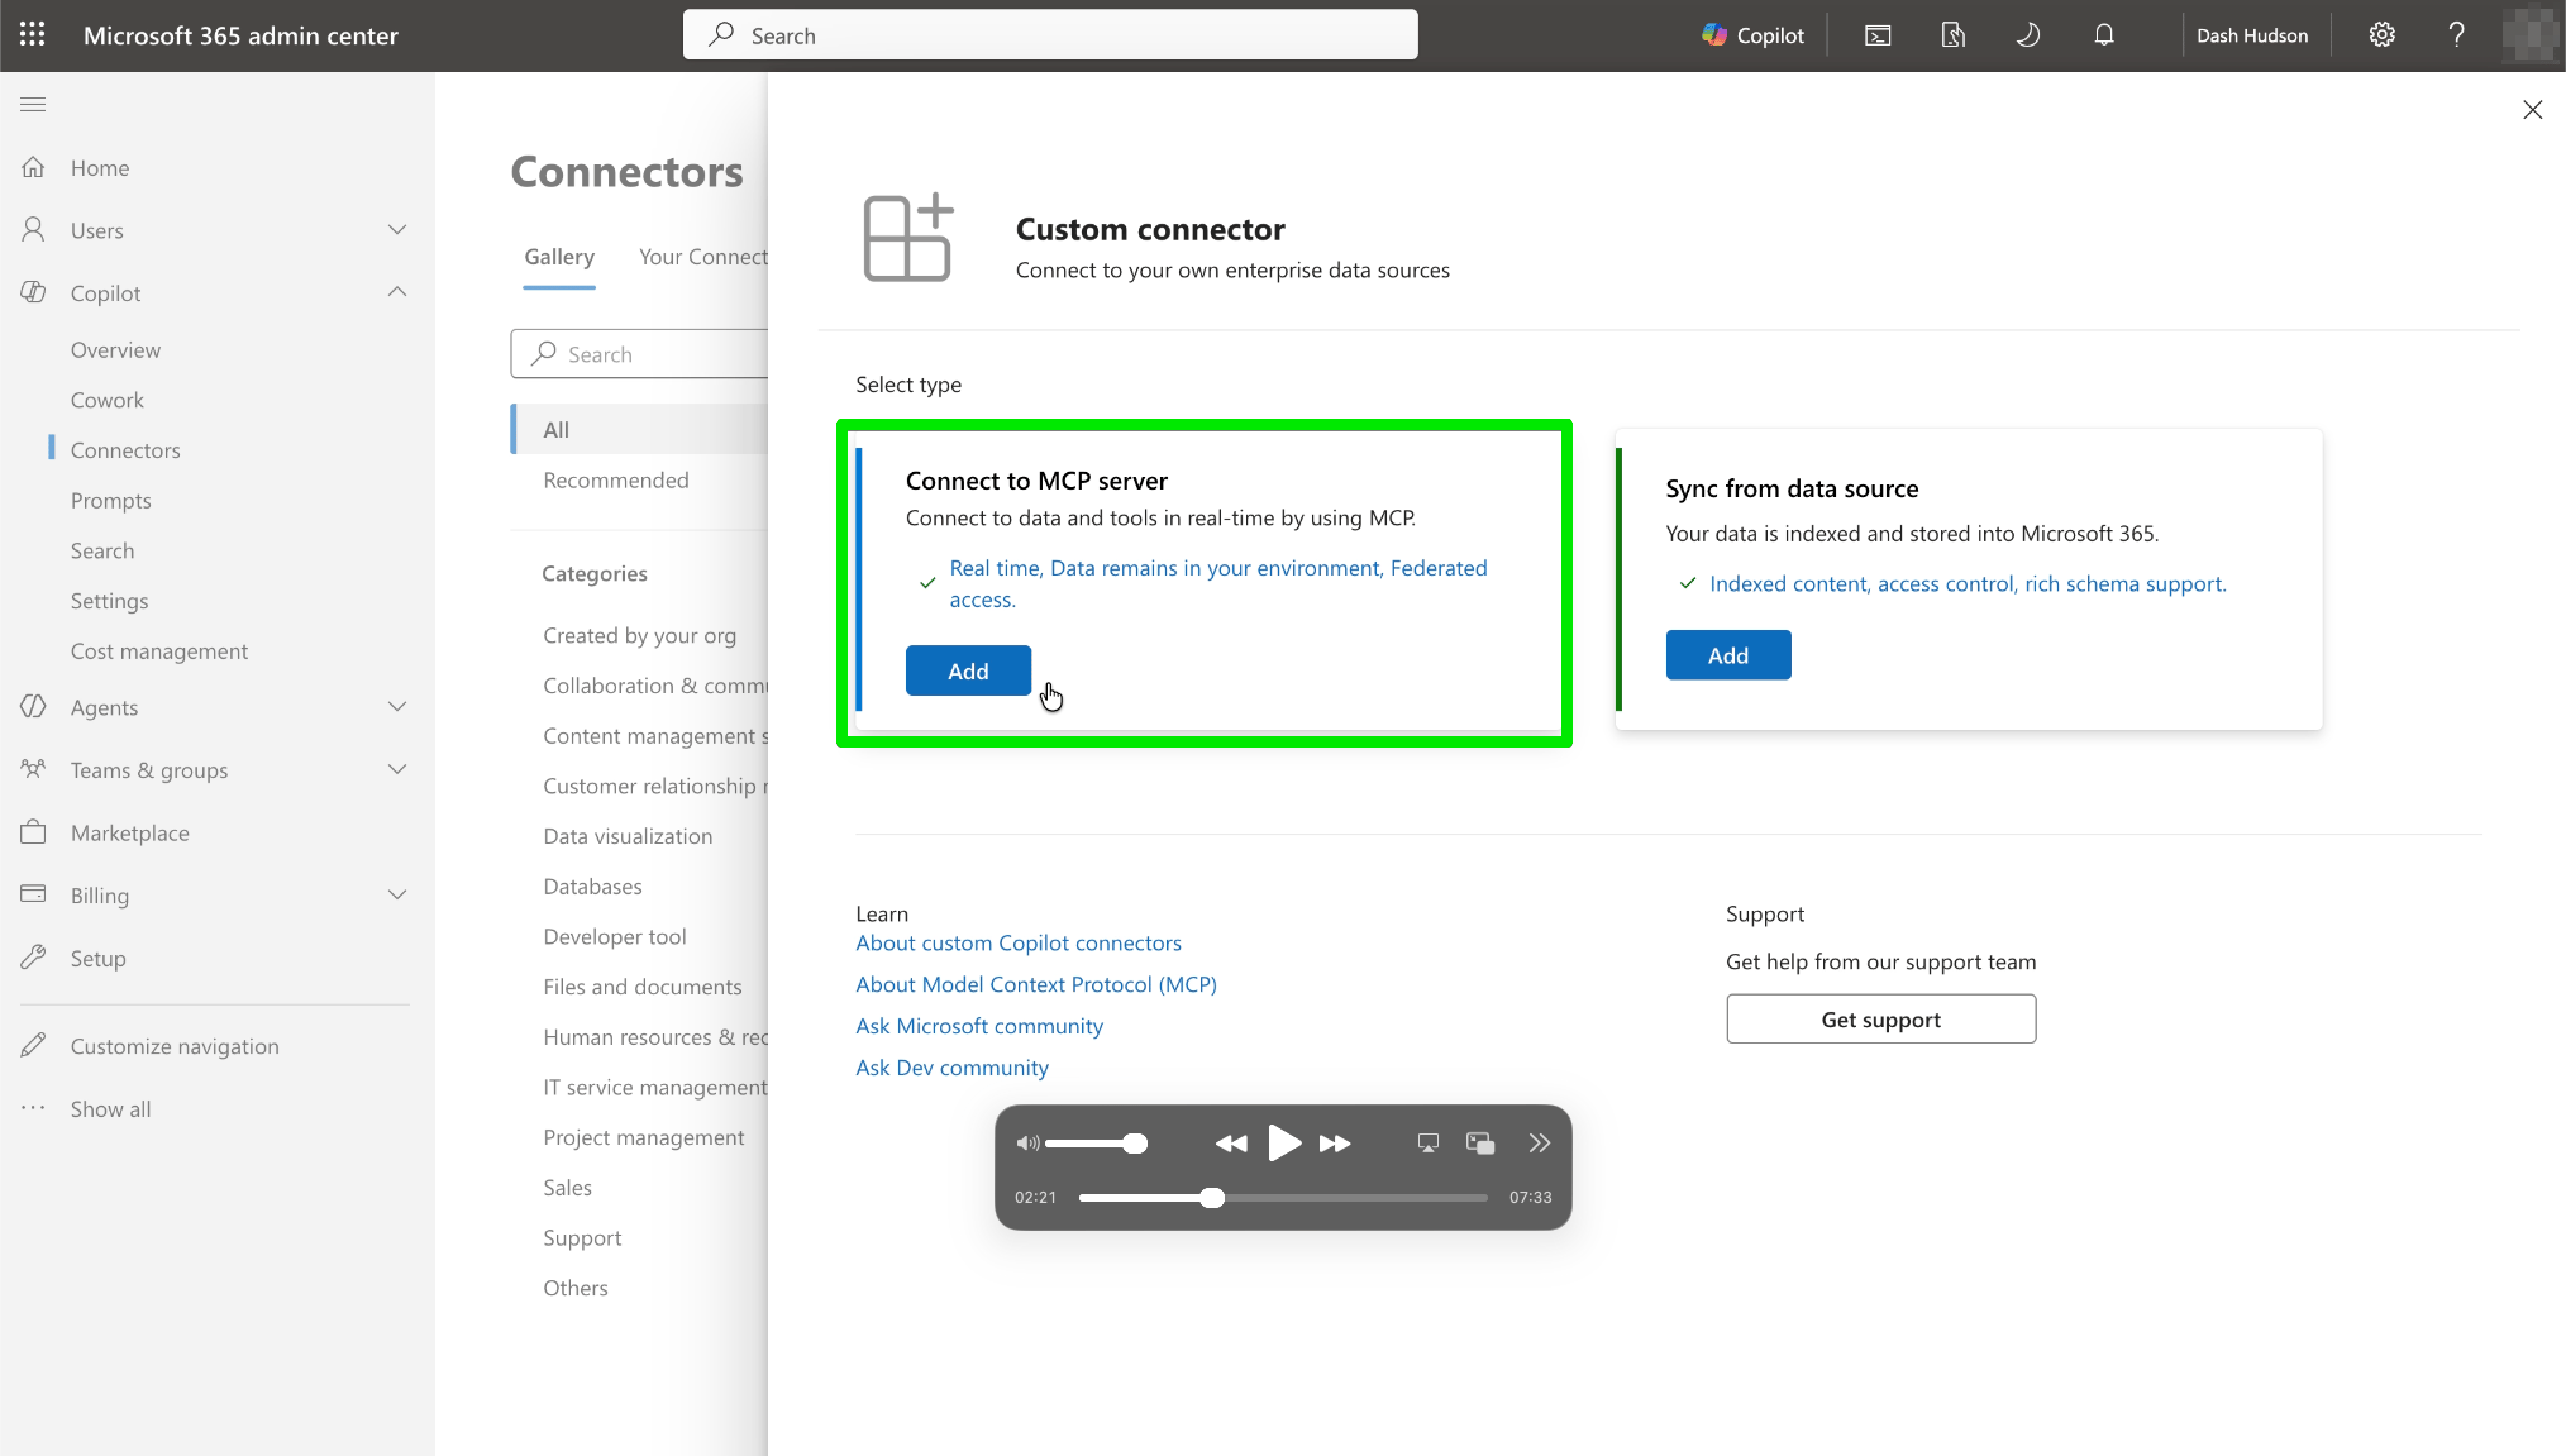Open Ask Dev community link
Viewport: 2566px width, 1456px height.
click(x=952, y=1067)
